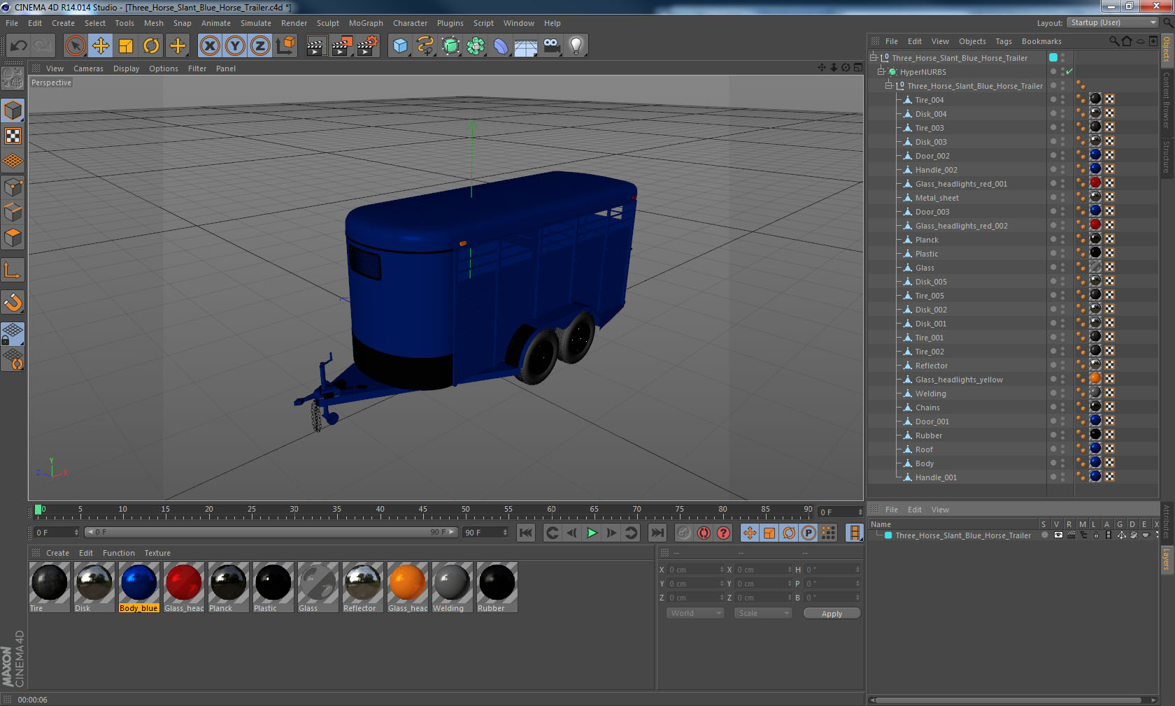Switch to Texture mode
The height and width of the screenshot is (706, 1175).
[x=13, y=136]
